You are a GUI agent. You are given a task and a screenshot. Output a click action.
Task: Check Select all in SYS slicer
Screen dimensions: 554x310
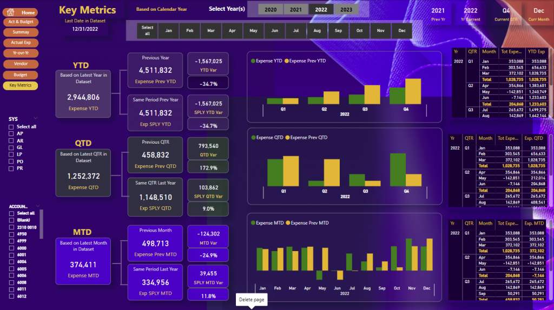[11, 126]
